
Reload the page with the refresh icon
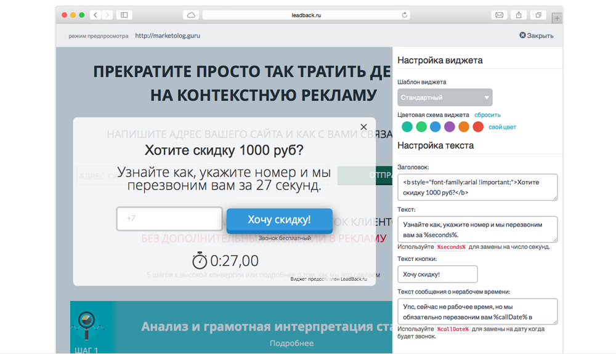coord(404,15)
